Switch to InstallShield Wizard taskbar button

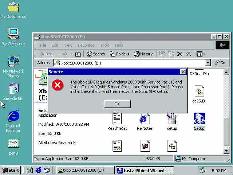pos(145,170)
